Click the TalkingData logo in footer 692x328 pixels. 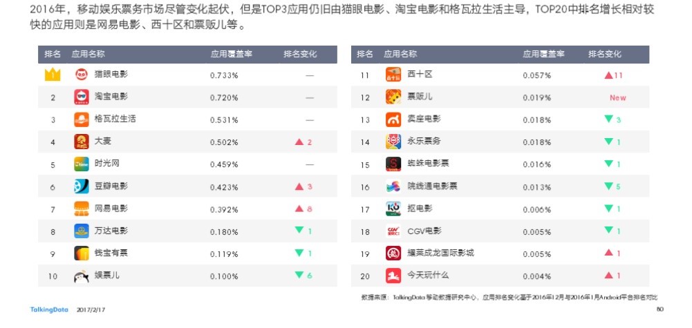(x=49, y=310)
